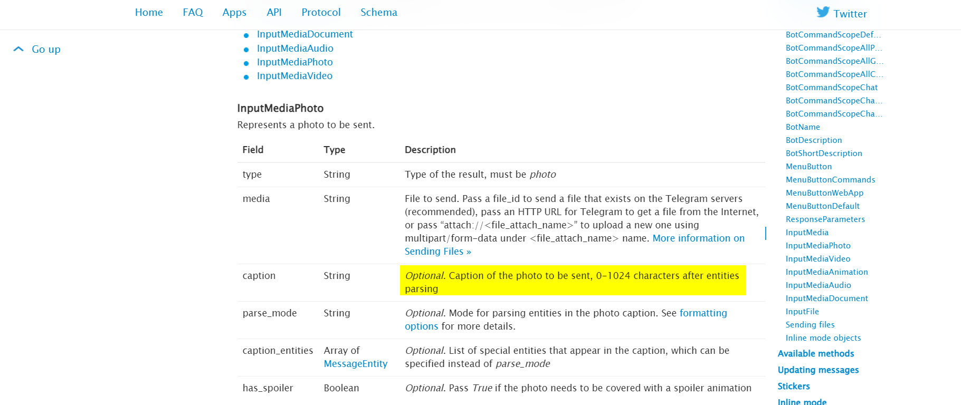This screenshot has width=961, height=405.
Task: Expand the Stickers sidebar section
Action: 794,387
